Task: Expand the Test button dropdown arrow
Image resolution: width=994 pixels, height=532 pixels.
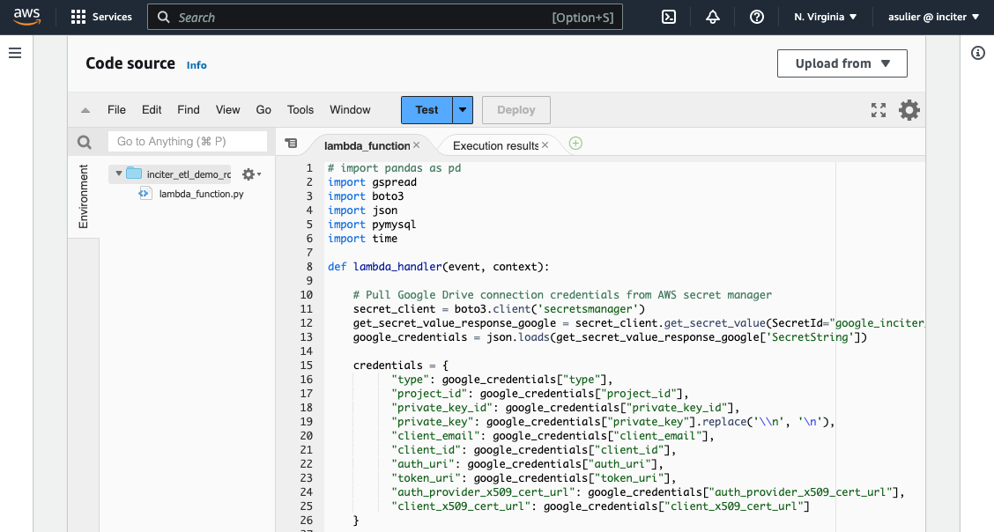Action: click(x=464, y=110)
